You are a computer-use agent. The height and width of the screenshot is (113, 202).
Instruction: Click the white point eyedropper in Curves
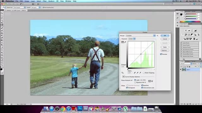pyautogui.click(x=140, y=73)
